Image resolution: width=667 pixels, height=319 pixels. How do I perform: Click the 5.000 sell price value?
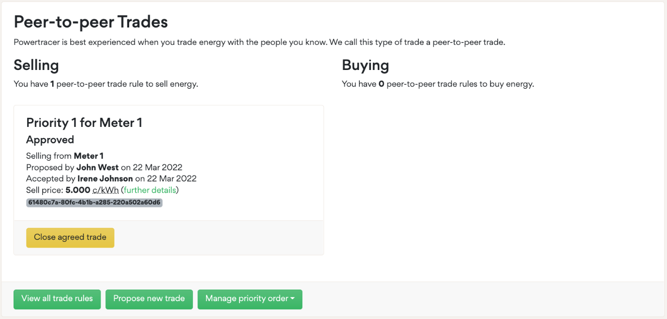tap(78, 190)
